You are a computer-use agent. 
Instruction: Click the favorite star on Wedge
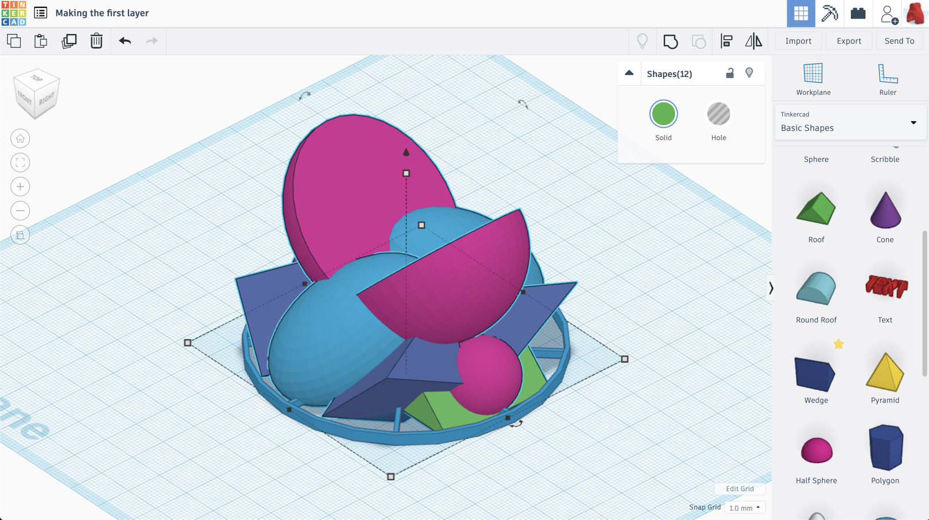pos(838,344)
